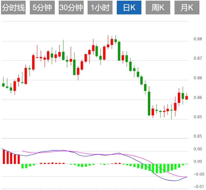Select the 30分钟 interval tab
Screen dimensions: 206x190
(x=71, y=8)
